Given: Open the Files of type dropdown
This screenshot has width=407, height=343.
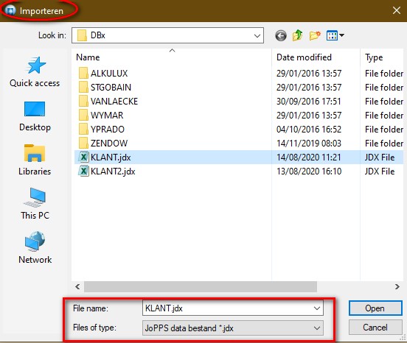Looking at the screenshot, I should (233, 328).
